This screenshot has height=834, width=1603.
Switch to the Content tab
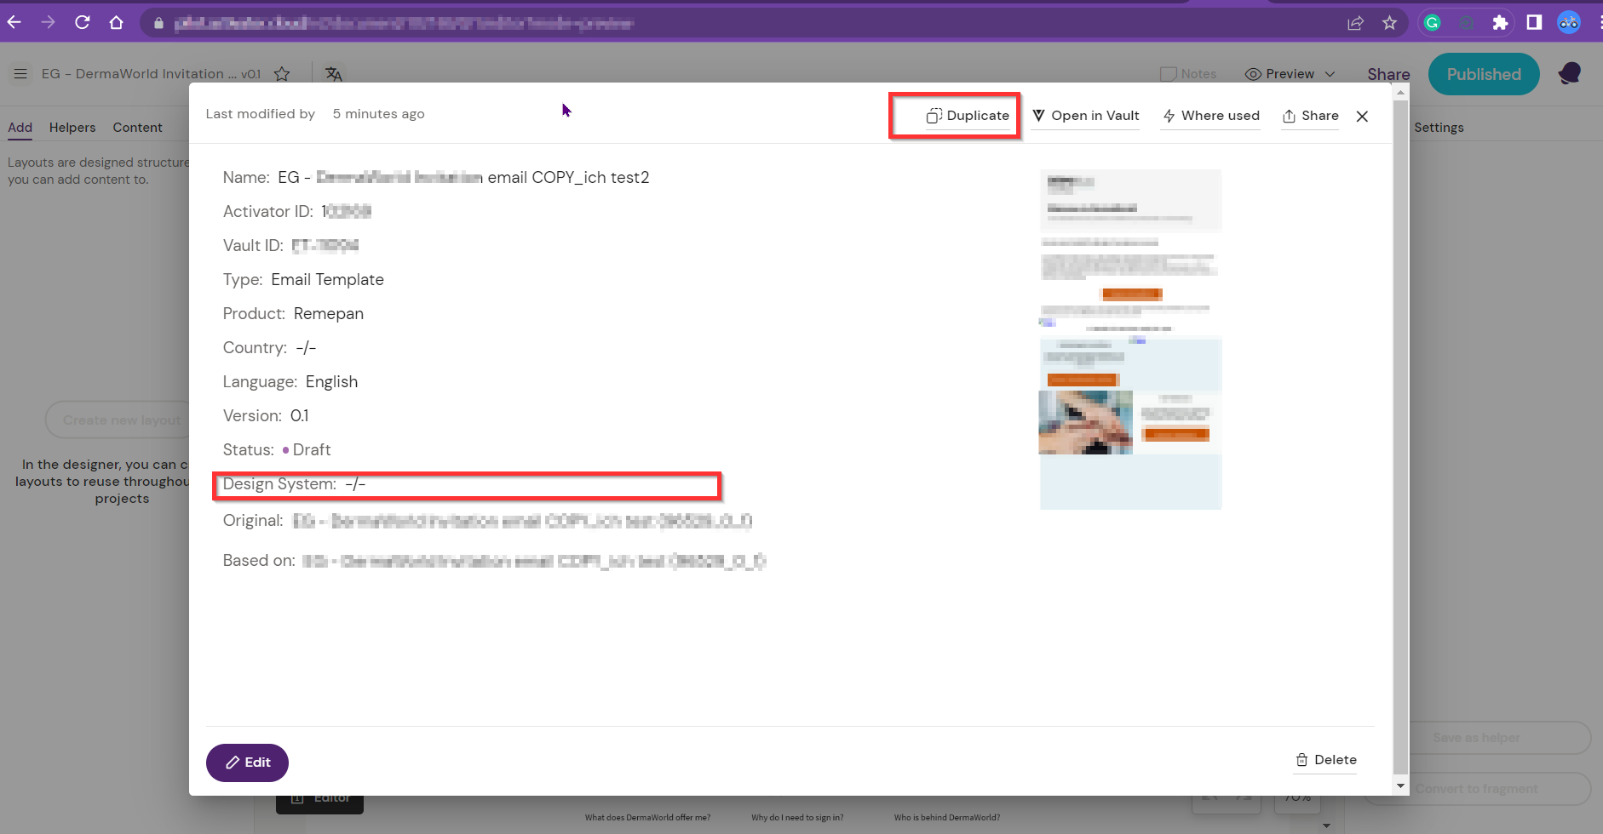click(137, 128)
